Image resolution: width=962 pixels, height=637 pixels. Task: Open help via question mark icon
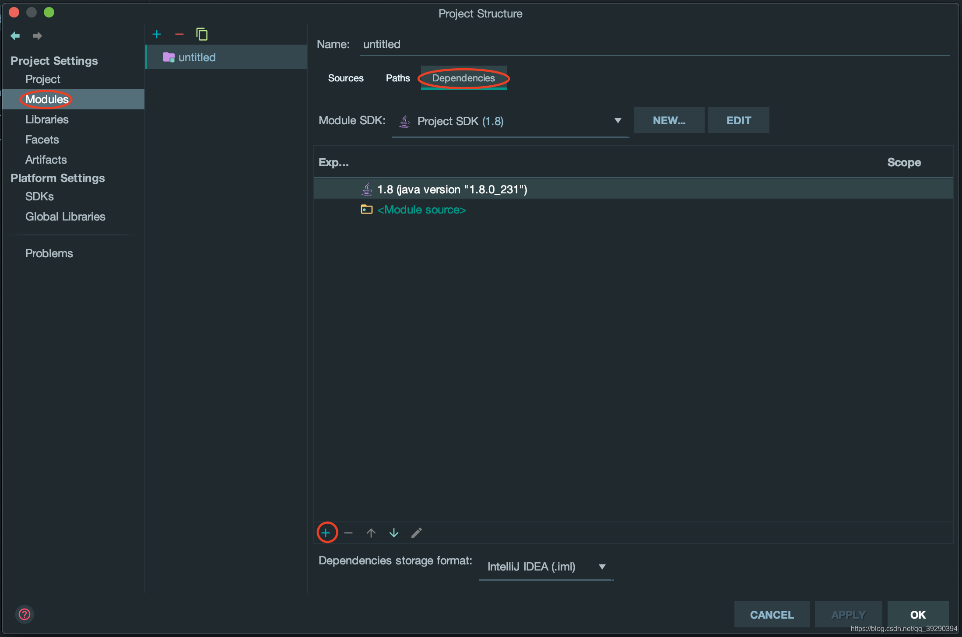coord(25,614)
